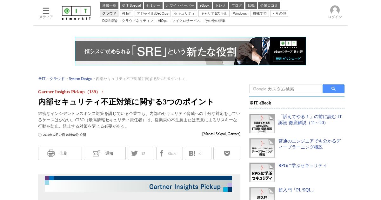
Task: Select the セキュリティ category tab
Action: click(184, 13)
